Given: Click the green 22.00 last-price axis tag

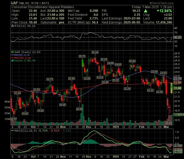Looking at the screenshot, I should pos(177,88).
